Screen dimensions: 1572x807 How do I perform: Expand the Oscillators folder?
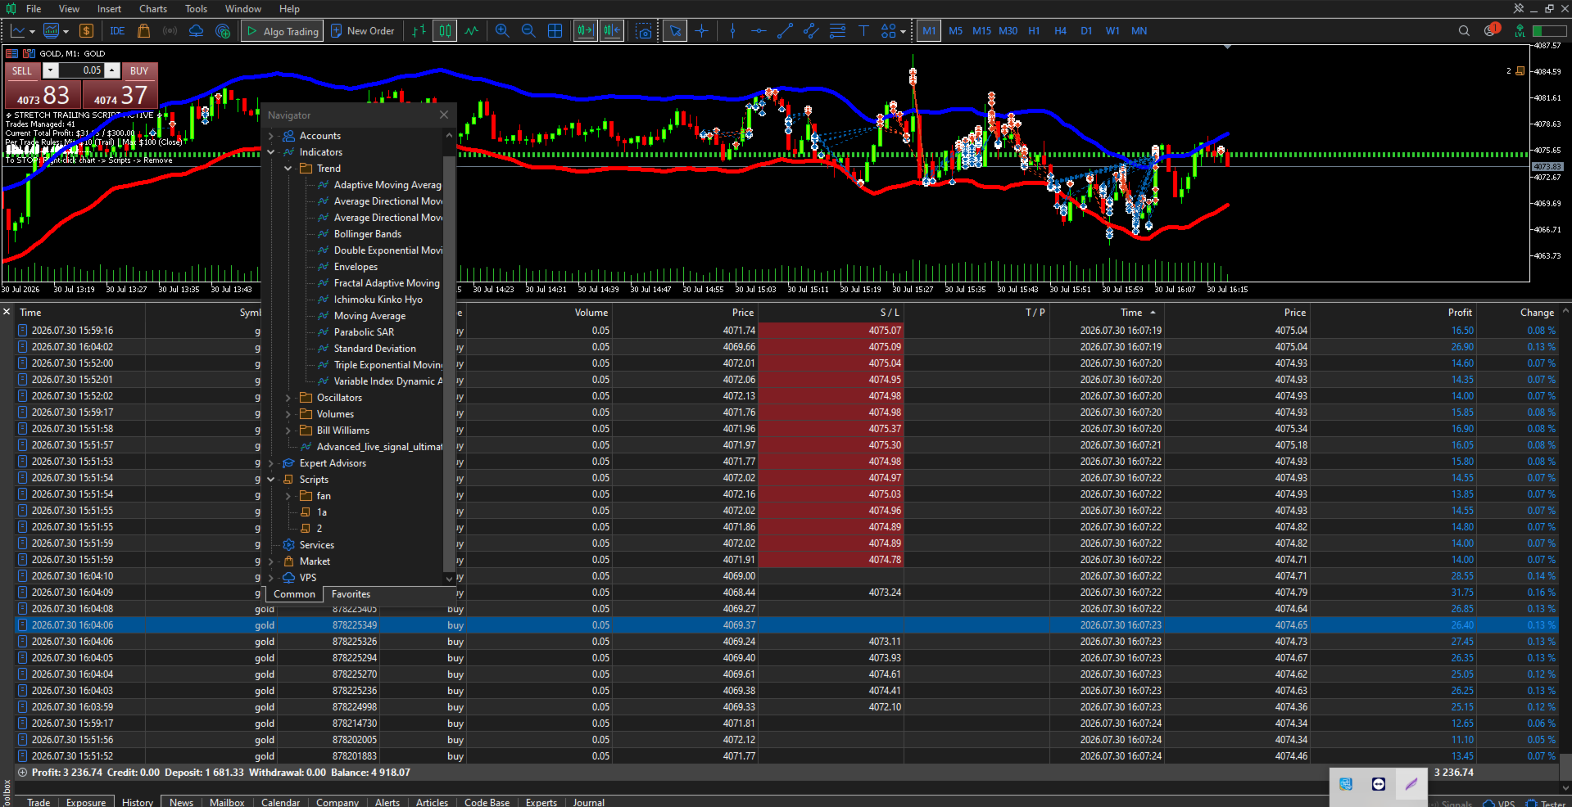[288, 398]
